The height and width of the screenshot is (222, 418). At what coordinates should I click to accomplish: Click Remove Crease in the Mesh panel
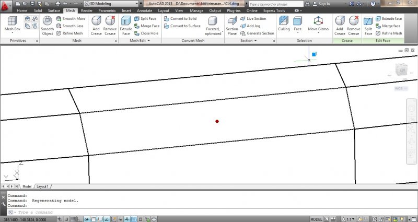[x=110, y=25]
